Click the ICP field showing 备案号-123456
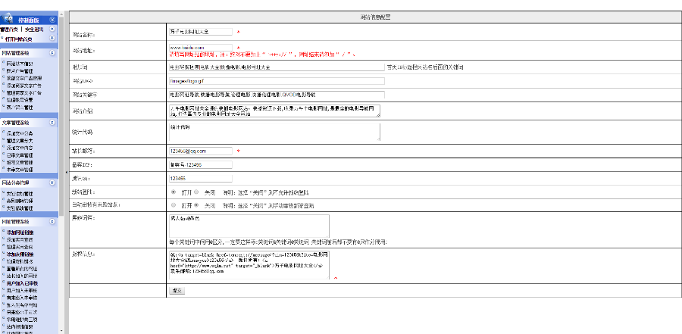The width and height of the screenshot is (682, 334). coord(201,165)
